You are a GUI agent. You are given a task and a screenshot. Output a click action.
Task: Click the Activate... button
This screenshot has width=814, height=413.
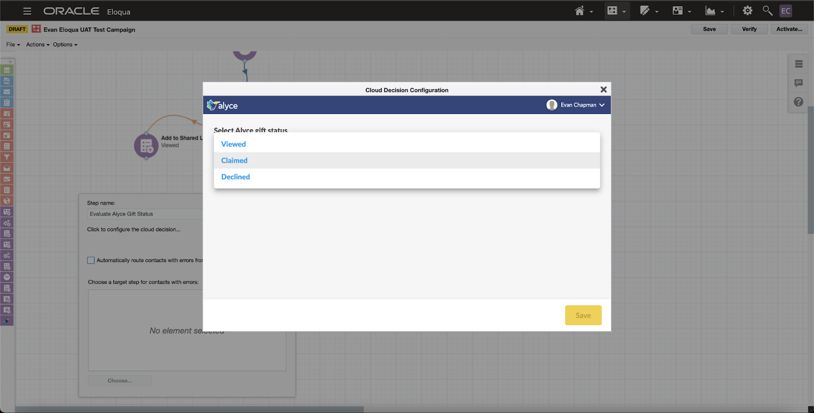pos(789,29)
